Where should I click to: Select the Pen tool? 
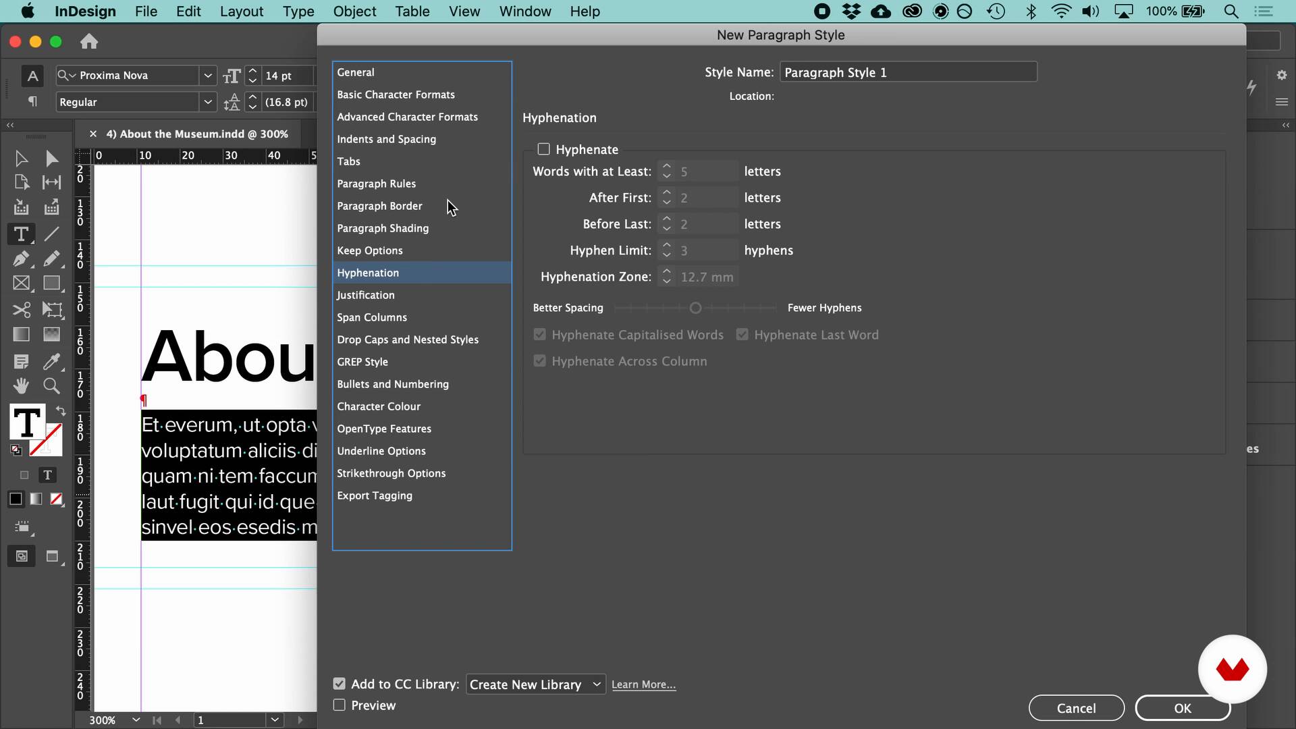click(21, 259)
